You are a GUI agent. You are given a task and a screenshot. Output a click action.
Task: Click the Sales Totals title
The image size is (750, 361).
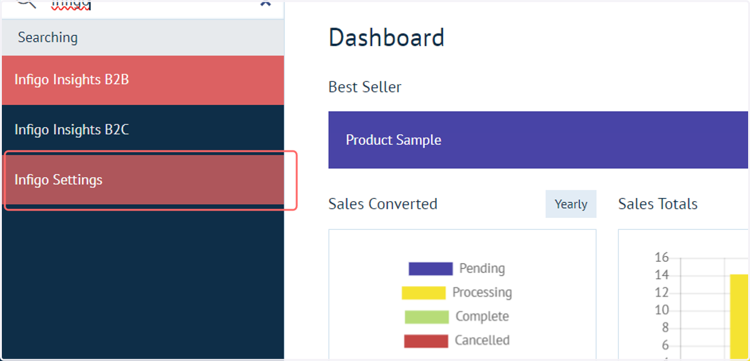[x=657, y=204]
